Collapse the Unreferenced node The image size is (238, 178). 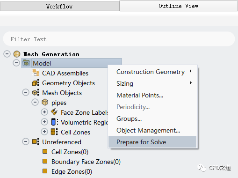pyautogui.click(x=26, y=141)
